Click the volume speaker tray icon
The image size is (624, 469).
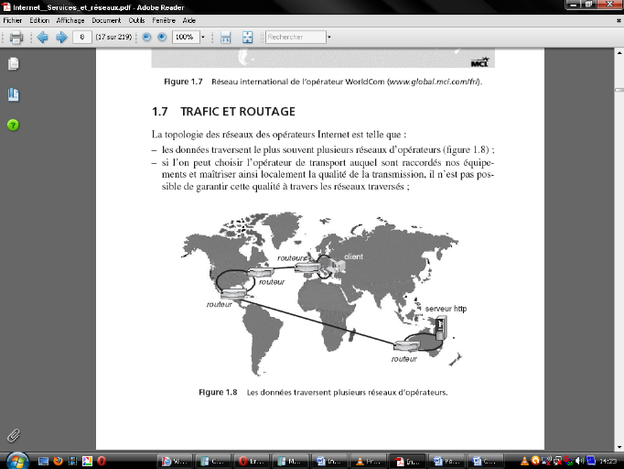tap(579, 461)
